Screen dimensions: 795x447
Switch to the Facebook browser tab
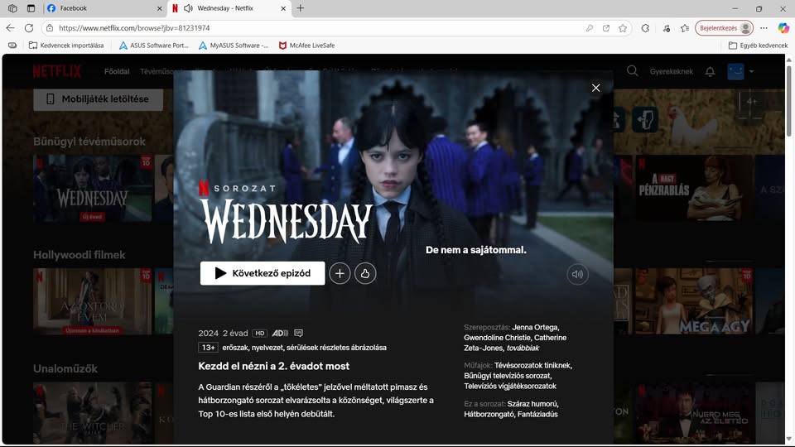tap(104, 8)
